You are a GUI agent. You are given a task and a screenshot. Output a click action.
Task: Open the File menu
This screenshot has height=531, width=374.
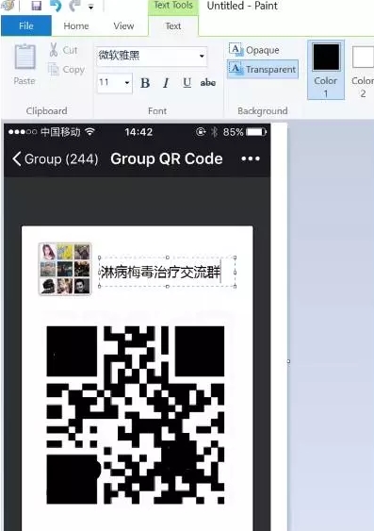(26, 25)
